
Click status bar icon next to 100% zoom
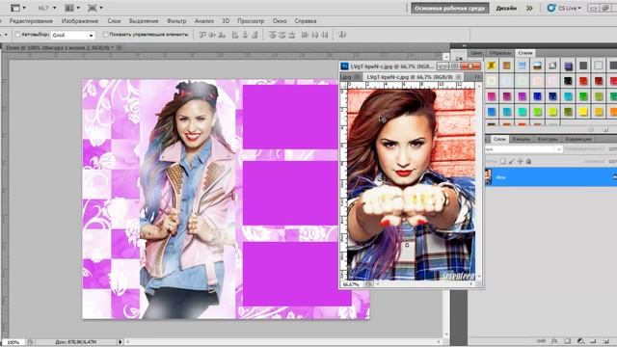pos(30,342)
